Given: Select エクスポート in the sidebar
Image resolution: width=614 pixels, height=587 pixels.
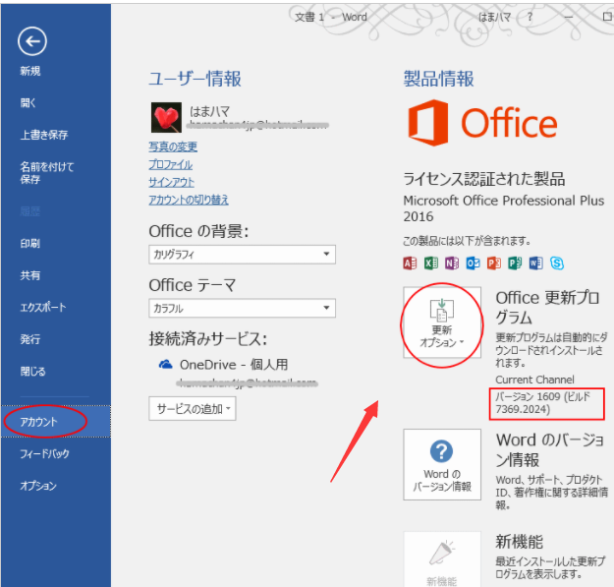Looking at the screenshot, I should click(x=43, y=307).
